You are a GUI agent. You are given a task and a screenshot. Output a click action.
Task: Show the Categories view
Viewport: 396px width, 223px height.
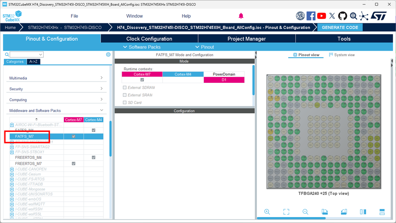point(15,61)
